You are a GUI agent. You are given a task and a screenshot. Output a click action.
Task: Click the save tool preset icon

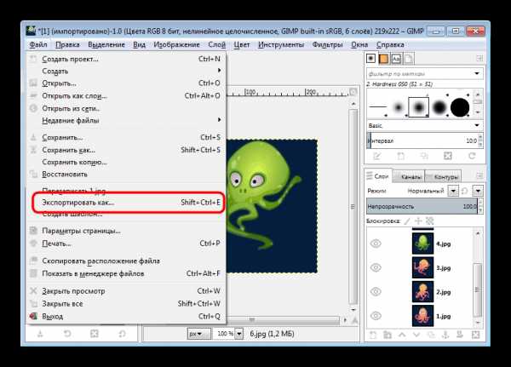[x=40, y=334]
